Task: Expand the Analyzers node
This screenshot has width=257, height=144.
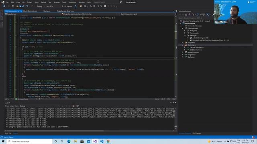Action: [x=185, y=31]
